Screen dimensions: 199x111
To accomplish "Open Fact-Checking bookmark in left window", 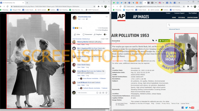I will pos(62,10).
